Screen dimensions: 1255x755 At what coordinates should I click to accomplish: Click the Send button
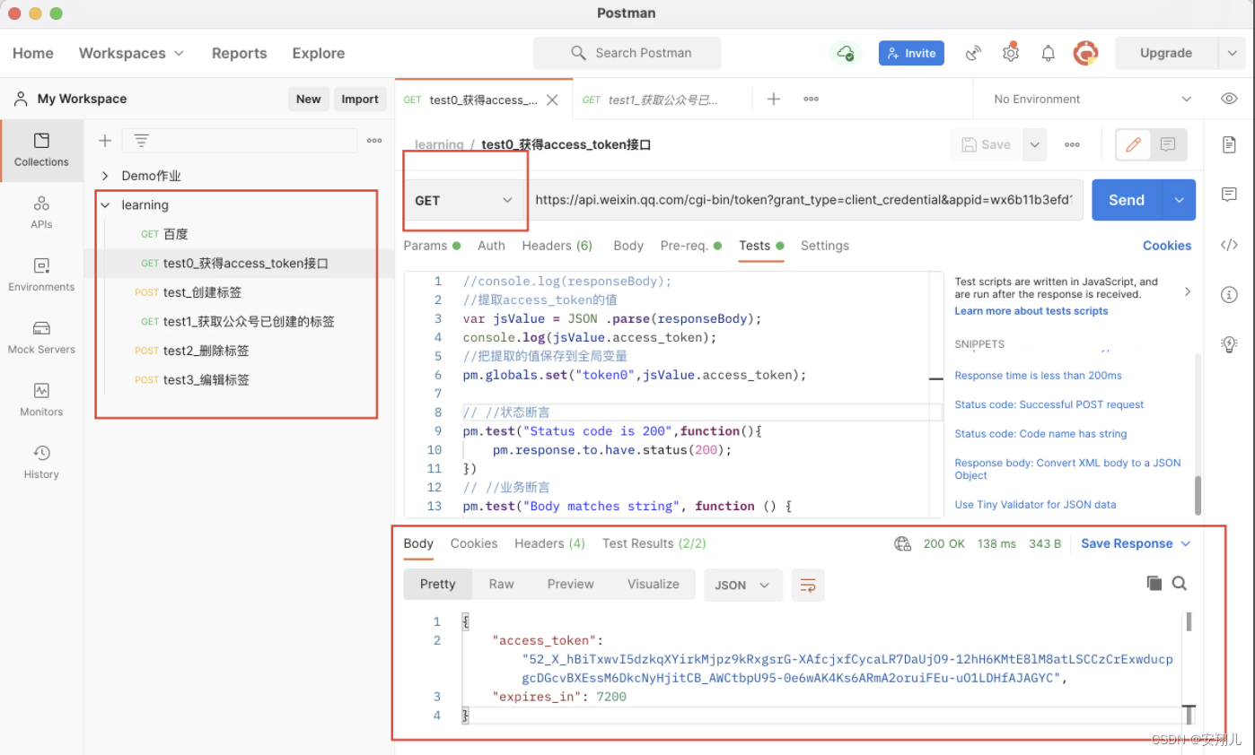click(x=1127, y=200)
